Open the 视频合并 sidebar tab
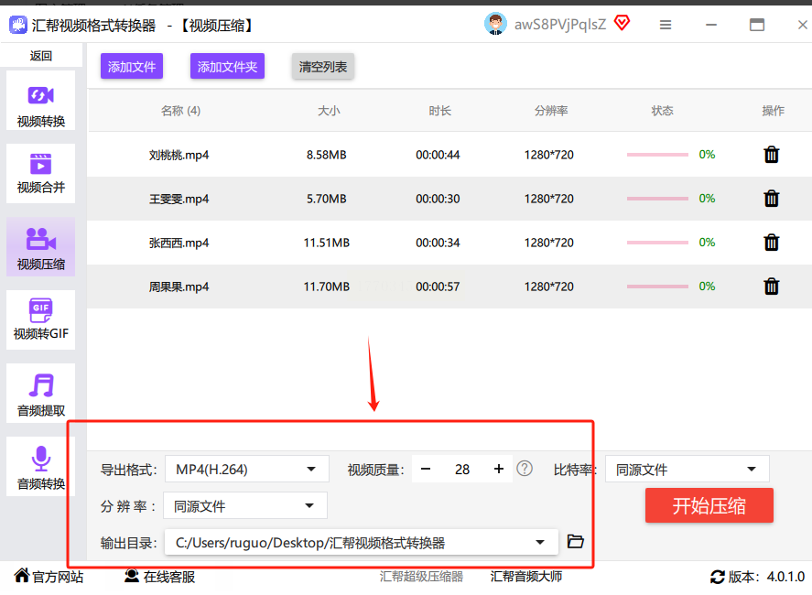Image resolution: width=812 pixels, height=595 pixels. pyautogui.click(x=40, y=174)
